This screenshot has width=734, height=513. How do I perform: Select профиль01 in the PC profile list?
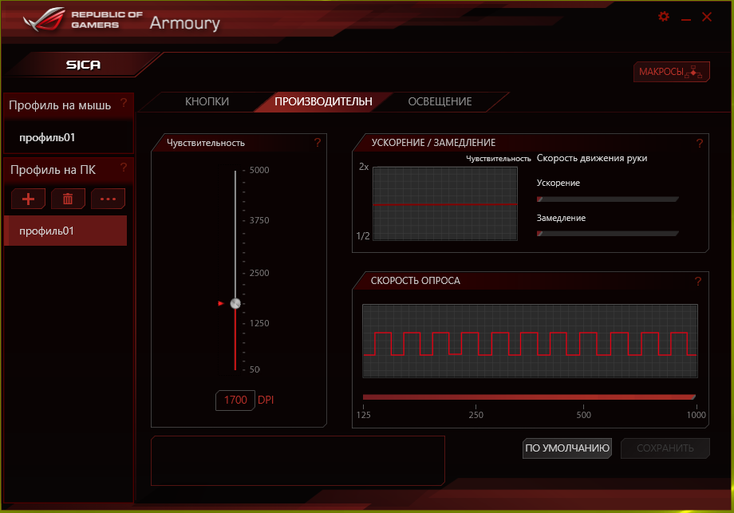click(65, 231)
